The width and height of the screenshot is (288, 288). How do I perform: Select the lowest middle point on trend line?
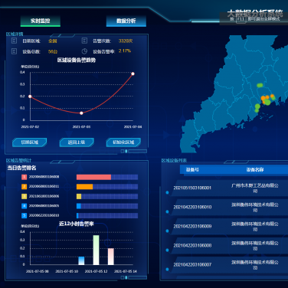(x=81, y=113)
